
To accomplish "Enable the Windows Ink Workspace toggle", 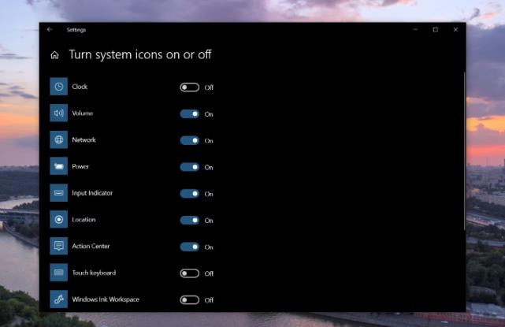I will [190, 300].
